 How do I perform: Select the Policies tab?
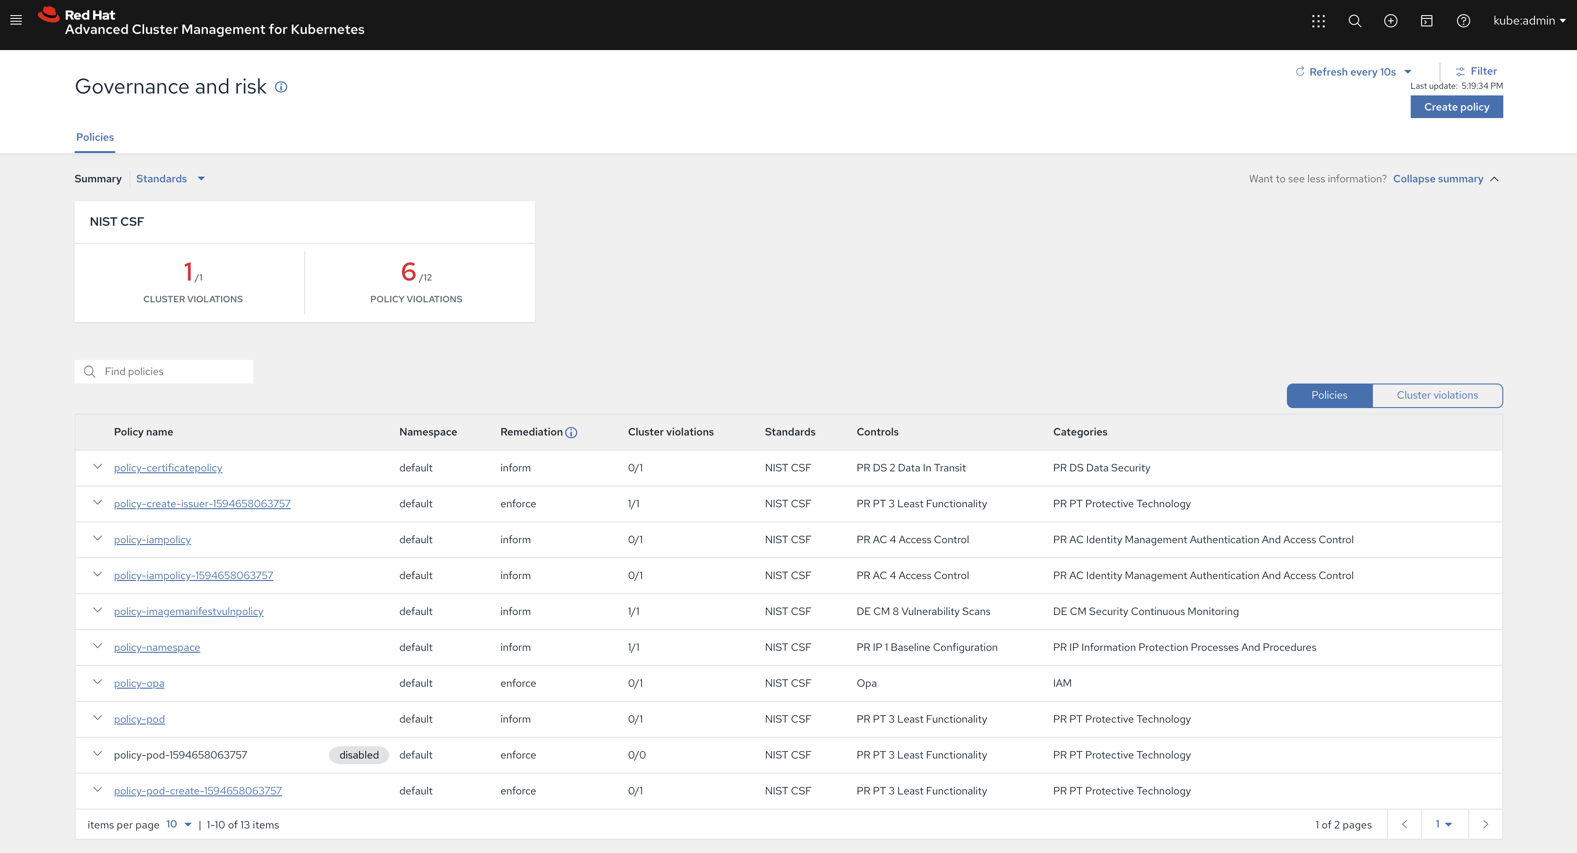pyautogui.click(x=95, y=137)
